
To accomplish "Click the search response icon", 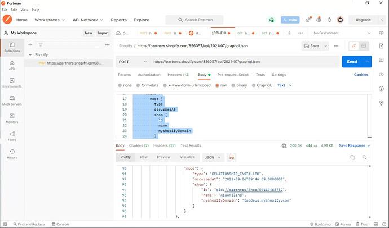I will (365, 157).
